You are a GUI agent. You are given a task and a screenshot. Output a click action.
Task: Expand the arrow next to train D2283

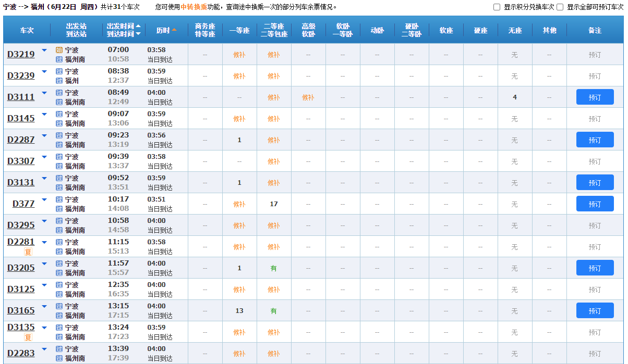pyautogui.click(x=44, y=349)
